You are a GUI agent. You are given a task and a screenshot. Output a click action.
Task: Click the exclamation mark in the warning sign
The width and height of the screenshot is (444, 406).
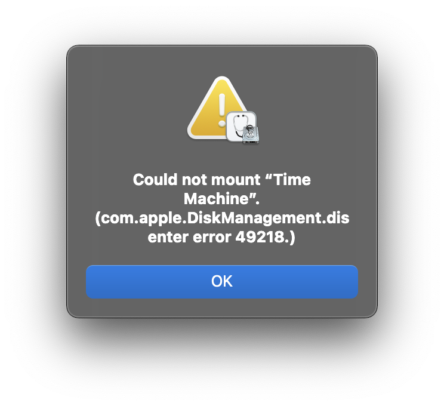(x=222, y=110)
